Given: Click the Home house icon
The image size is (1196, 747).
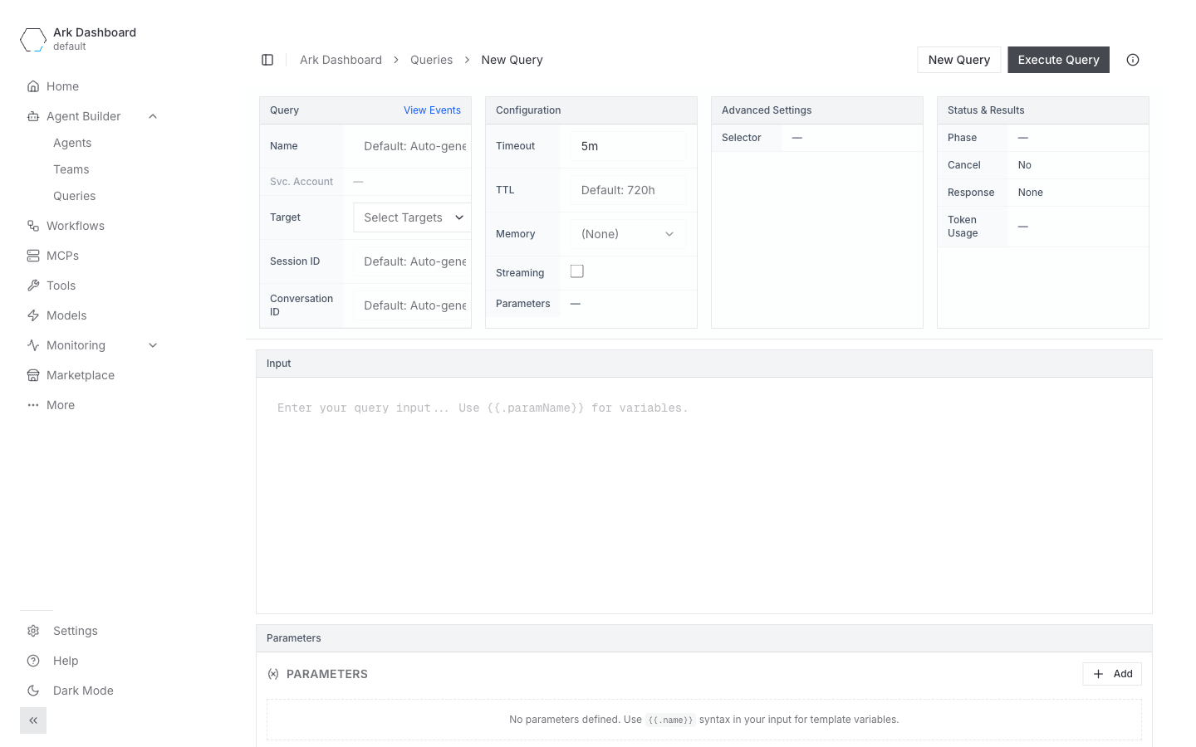Looking at the screenshot, I should (33, 86).
